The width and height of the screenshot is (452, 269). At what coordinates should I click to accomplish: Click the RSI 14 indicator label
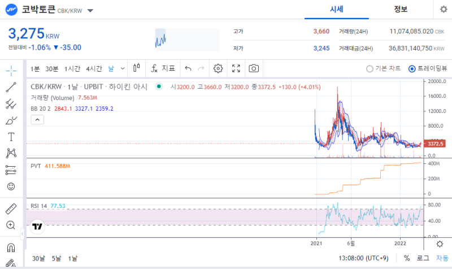38,206
